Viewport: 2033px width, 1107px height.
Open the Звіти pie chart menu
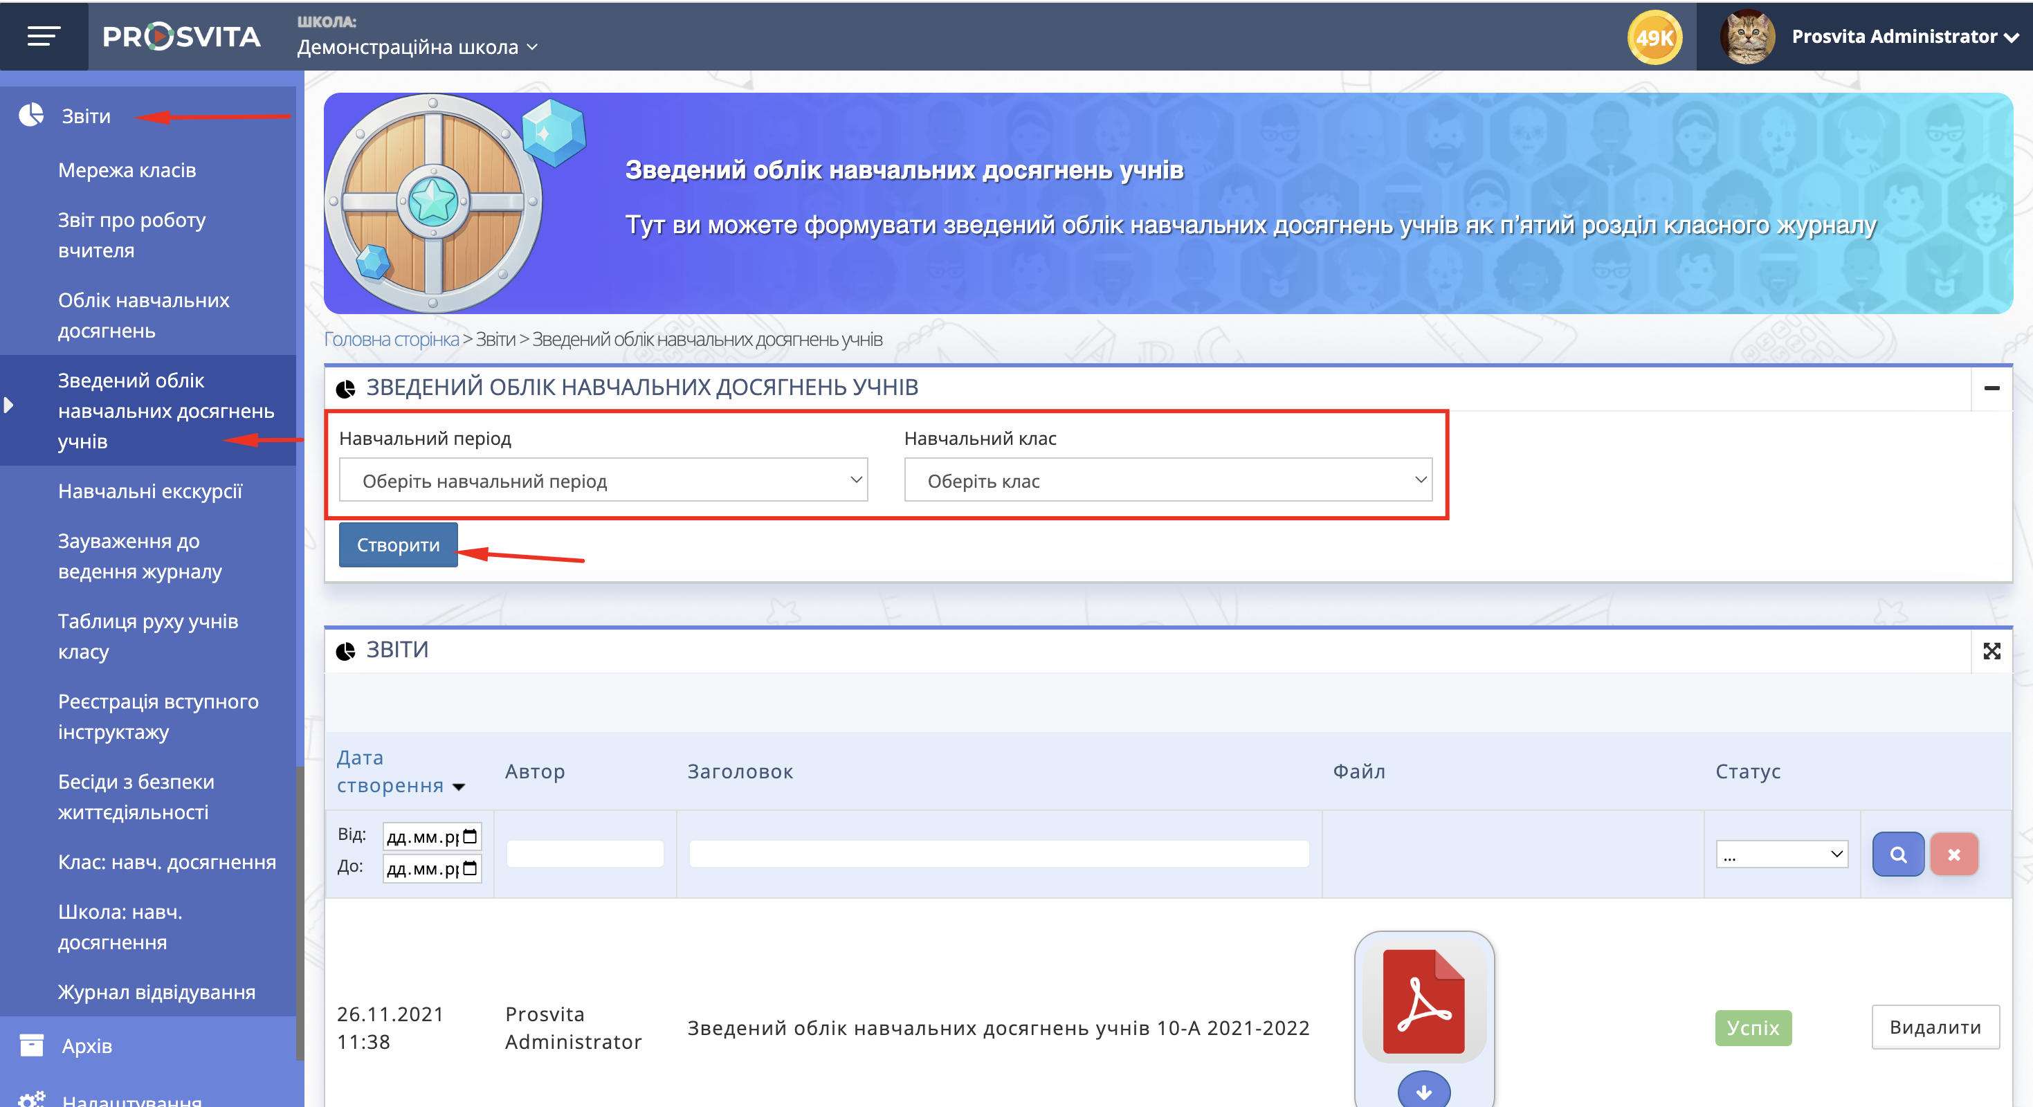coord(85,116)
